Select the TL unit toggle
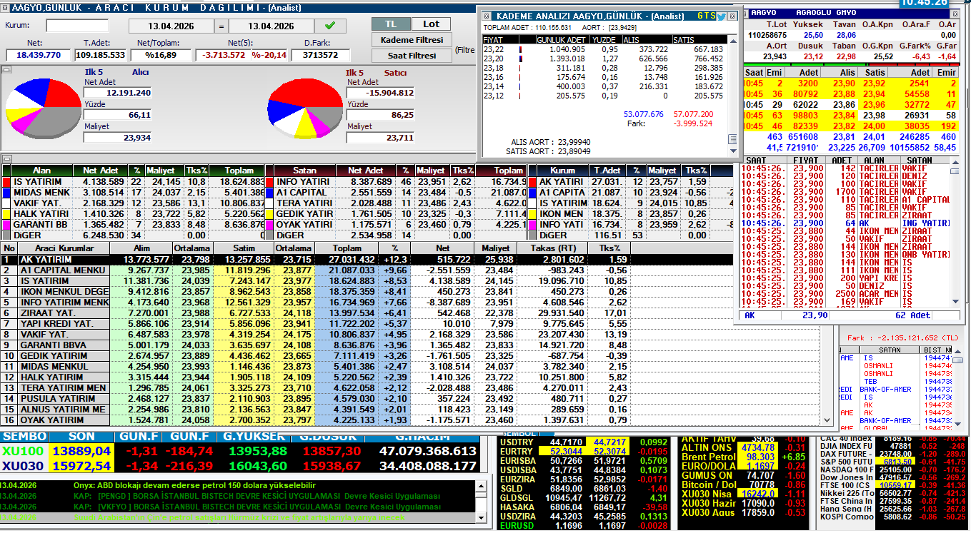 [x=391, y=24]
